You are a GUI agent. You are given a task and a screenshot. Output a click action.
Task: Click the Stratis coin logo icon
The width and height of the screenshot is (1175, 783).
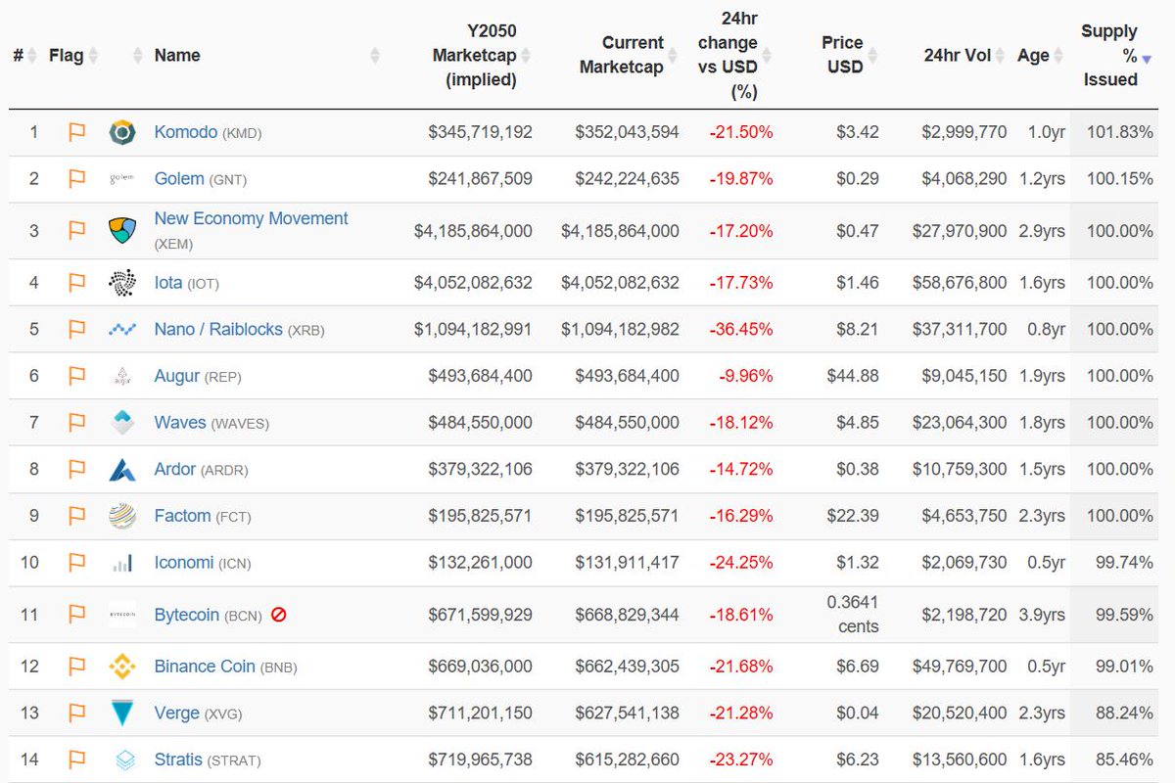(x=125, y=760)
